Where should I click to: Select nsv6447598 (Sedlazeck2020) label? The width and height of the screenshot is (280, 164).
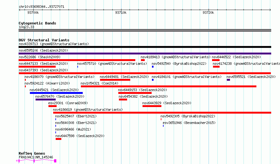pos(80,136)
